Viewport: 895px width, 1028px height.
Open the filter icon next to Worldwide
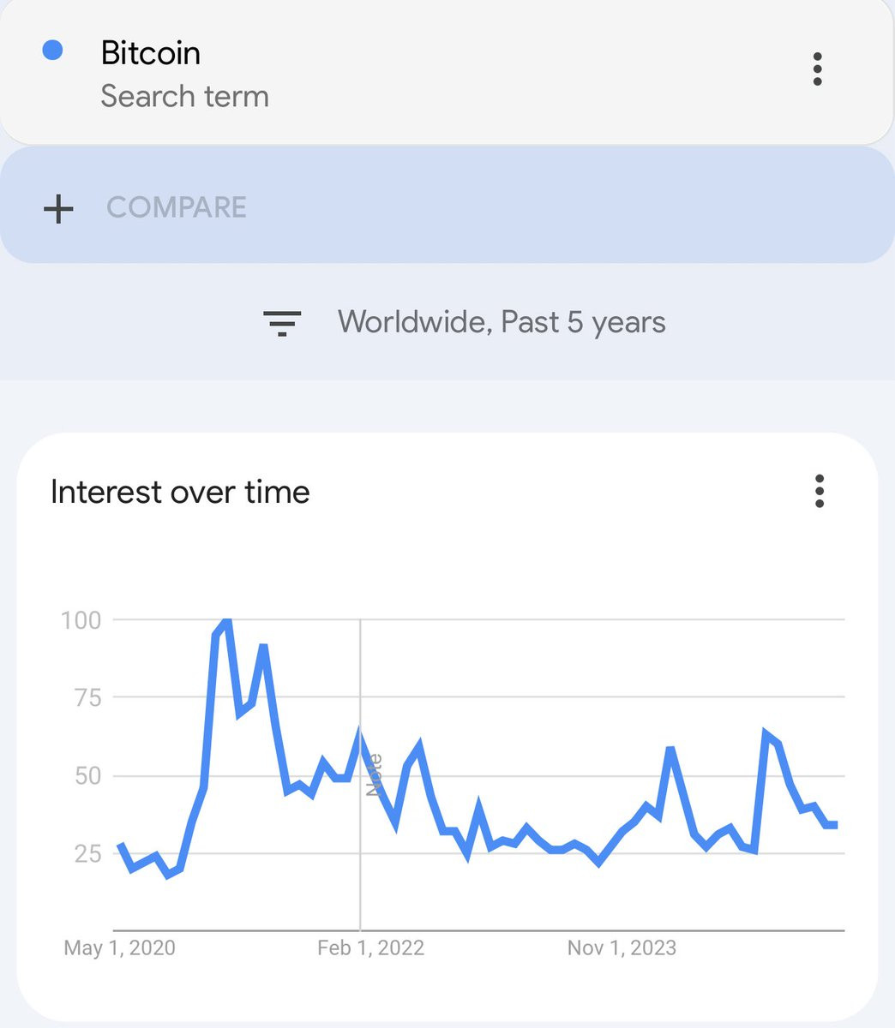coord(282,323)
